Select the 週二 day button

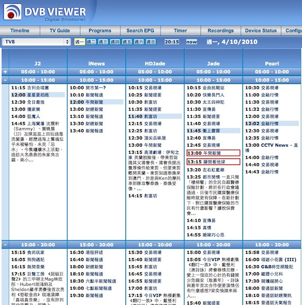point(91,42)
